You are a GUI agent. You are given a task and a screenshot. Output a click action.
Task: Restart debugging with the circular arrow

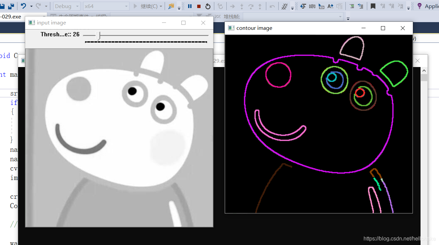tap(208, 6)
